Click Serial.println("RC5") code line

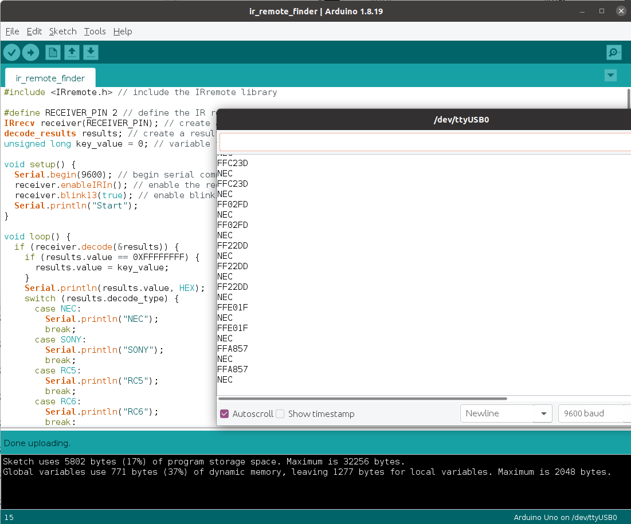(x=102, y=381)
